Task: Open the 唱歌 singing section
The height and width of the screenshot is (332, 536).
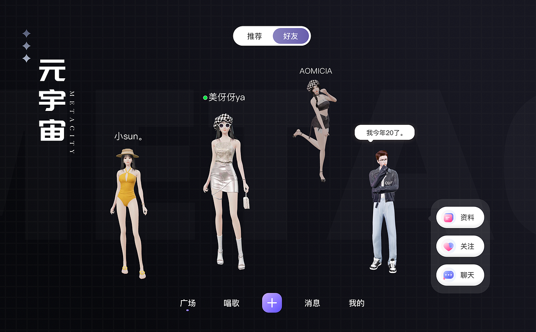Action: [232, 303]
